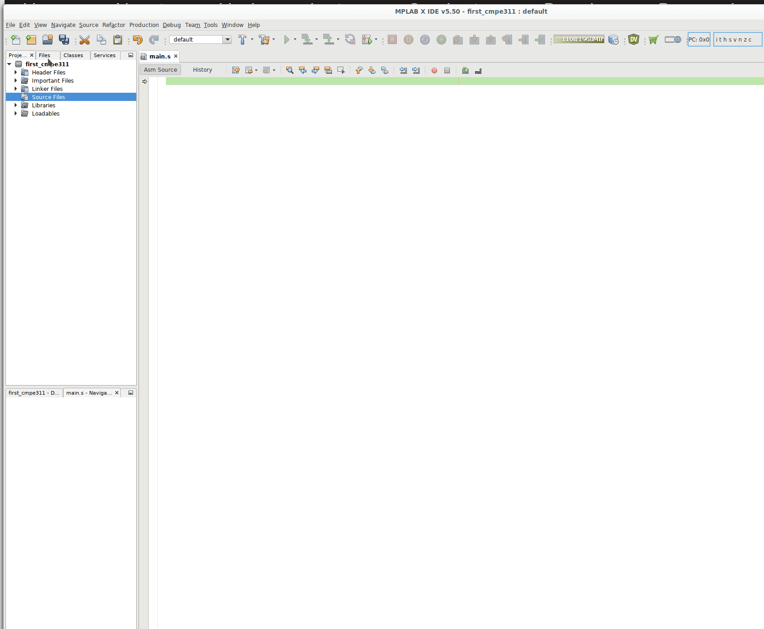Click the Step Into icon
Viewport: 764px width, 629px height.
pos(475,40)
